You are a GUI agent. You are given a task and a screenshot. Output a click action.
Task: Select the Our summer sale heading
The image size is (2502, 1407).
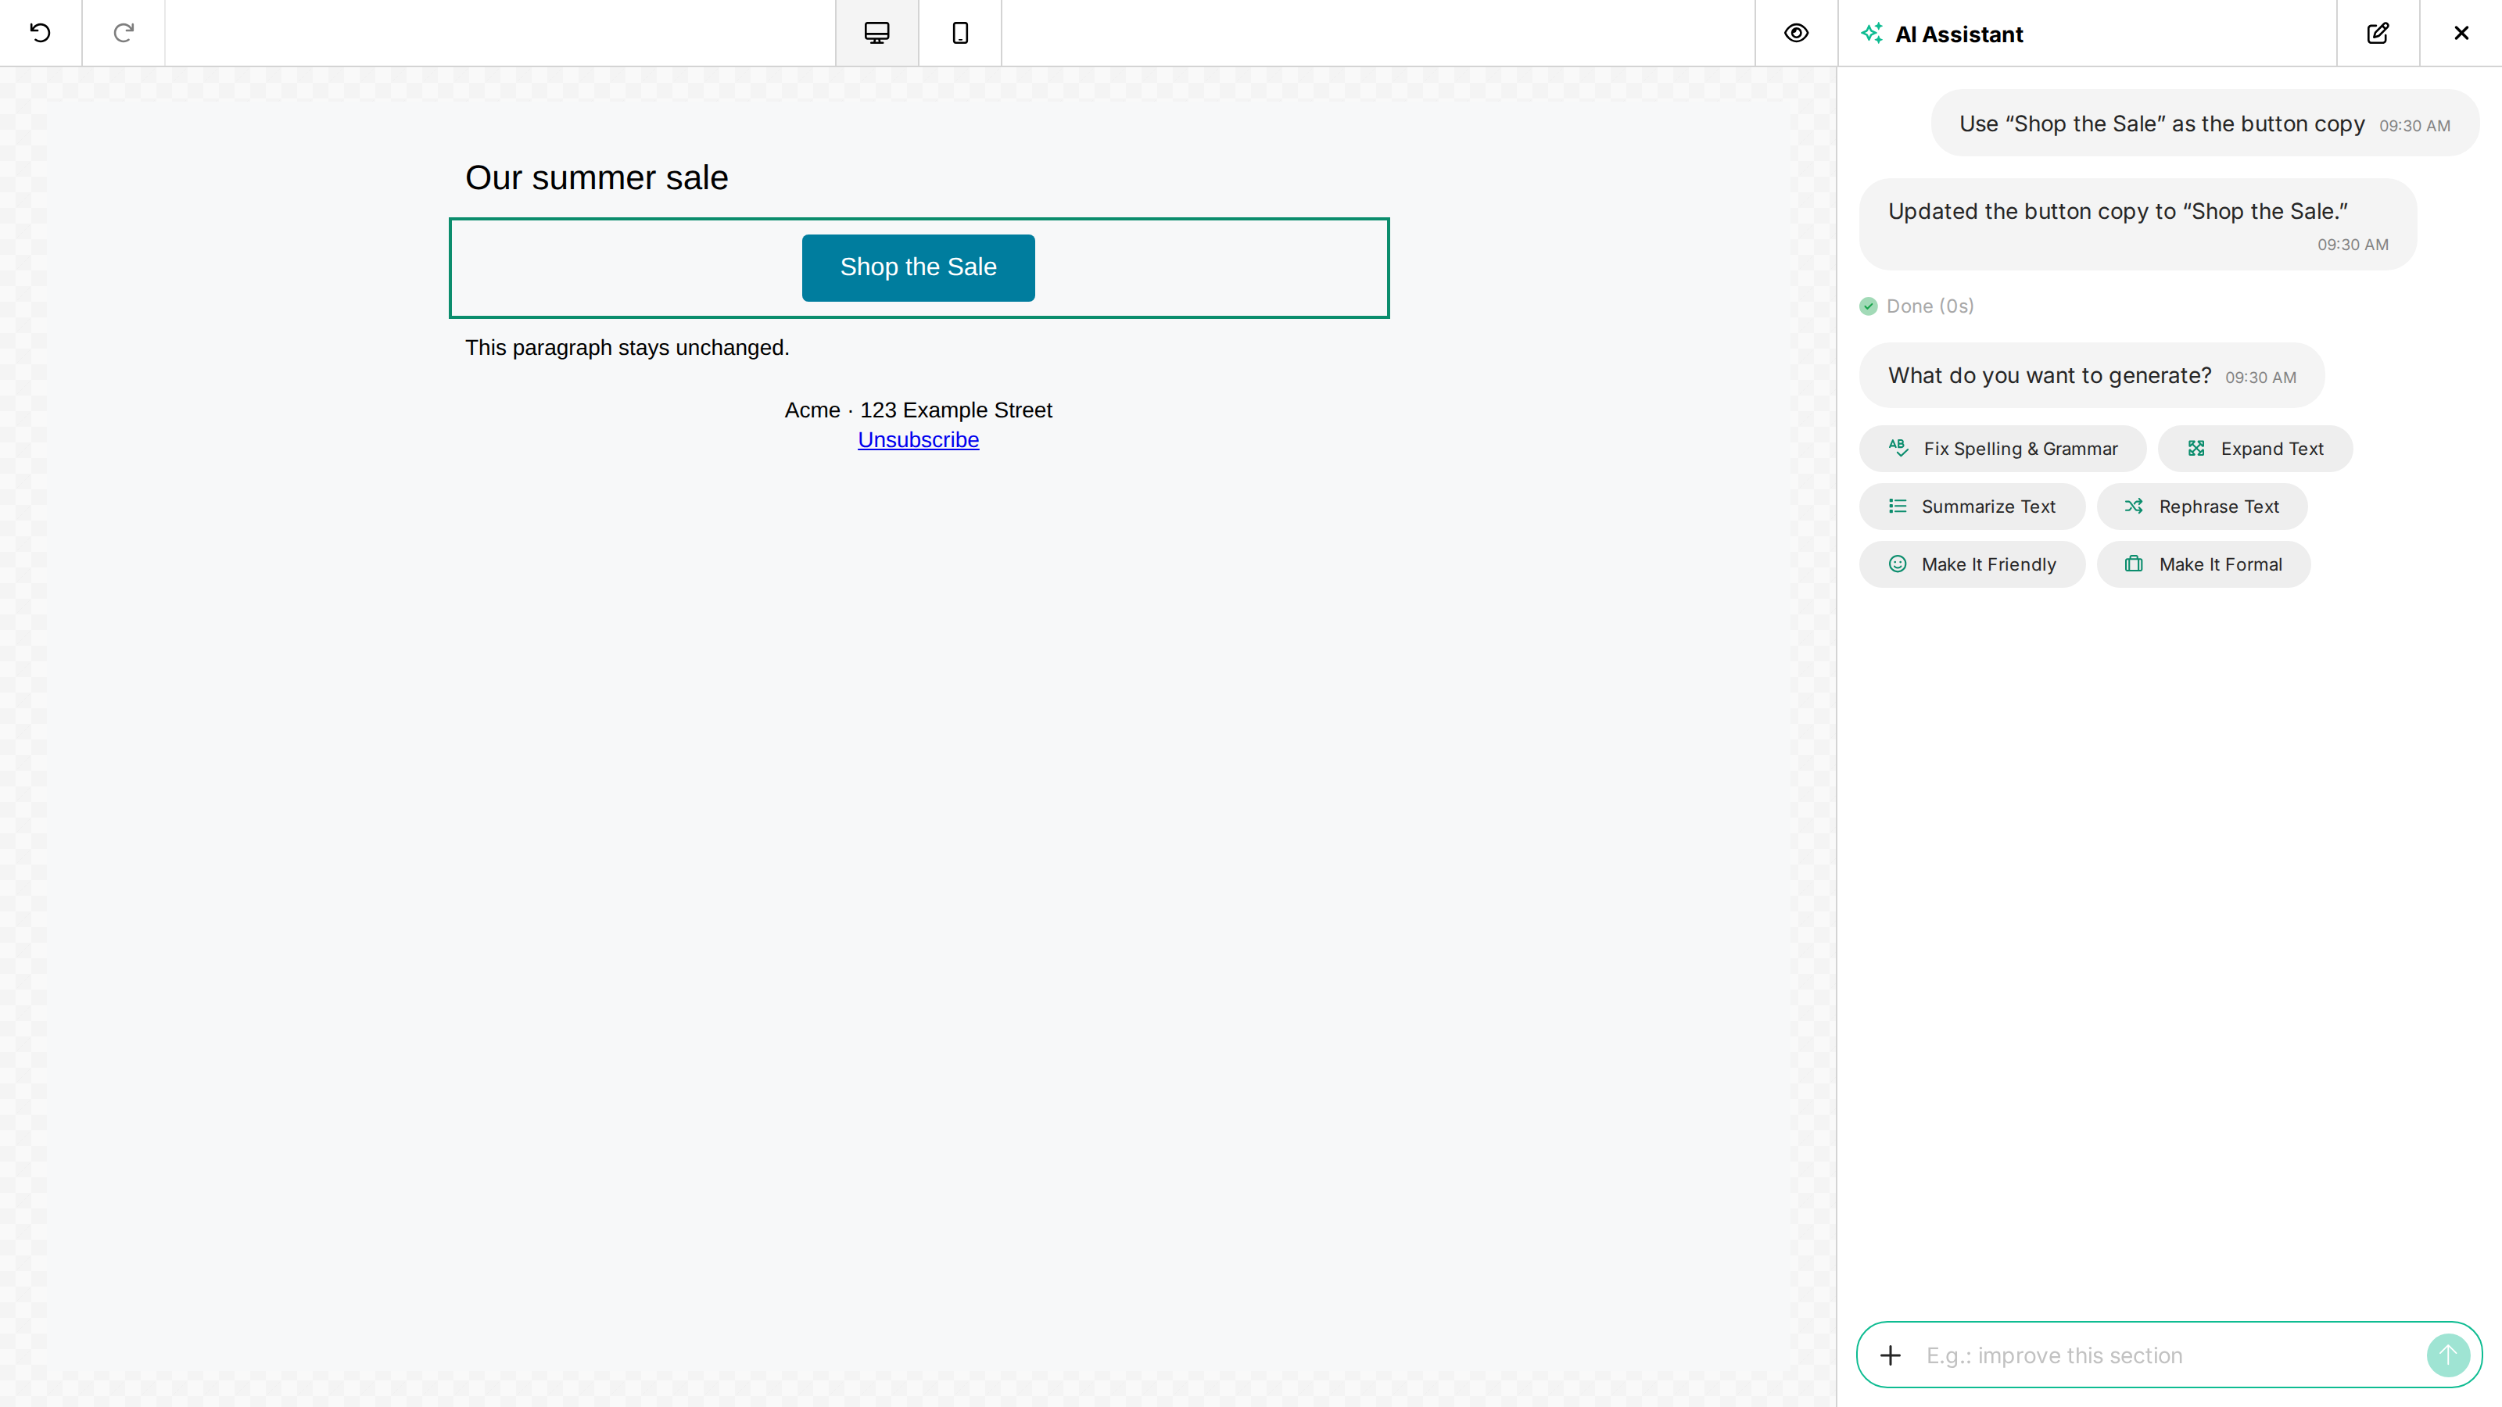pyautogui.click(x=597, y=177)
